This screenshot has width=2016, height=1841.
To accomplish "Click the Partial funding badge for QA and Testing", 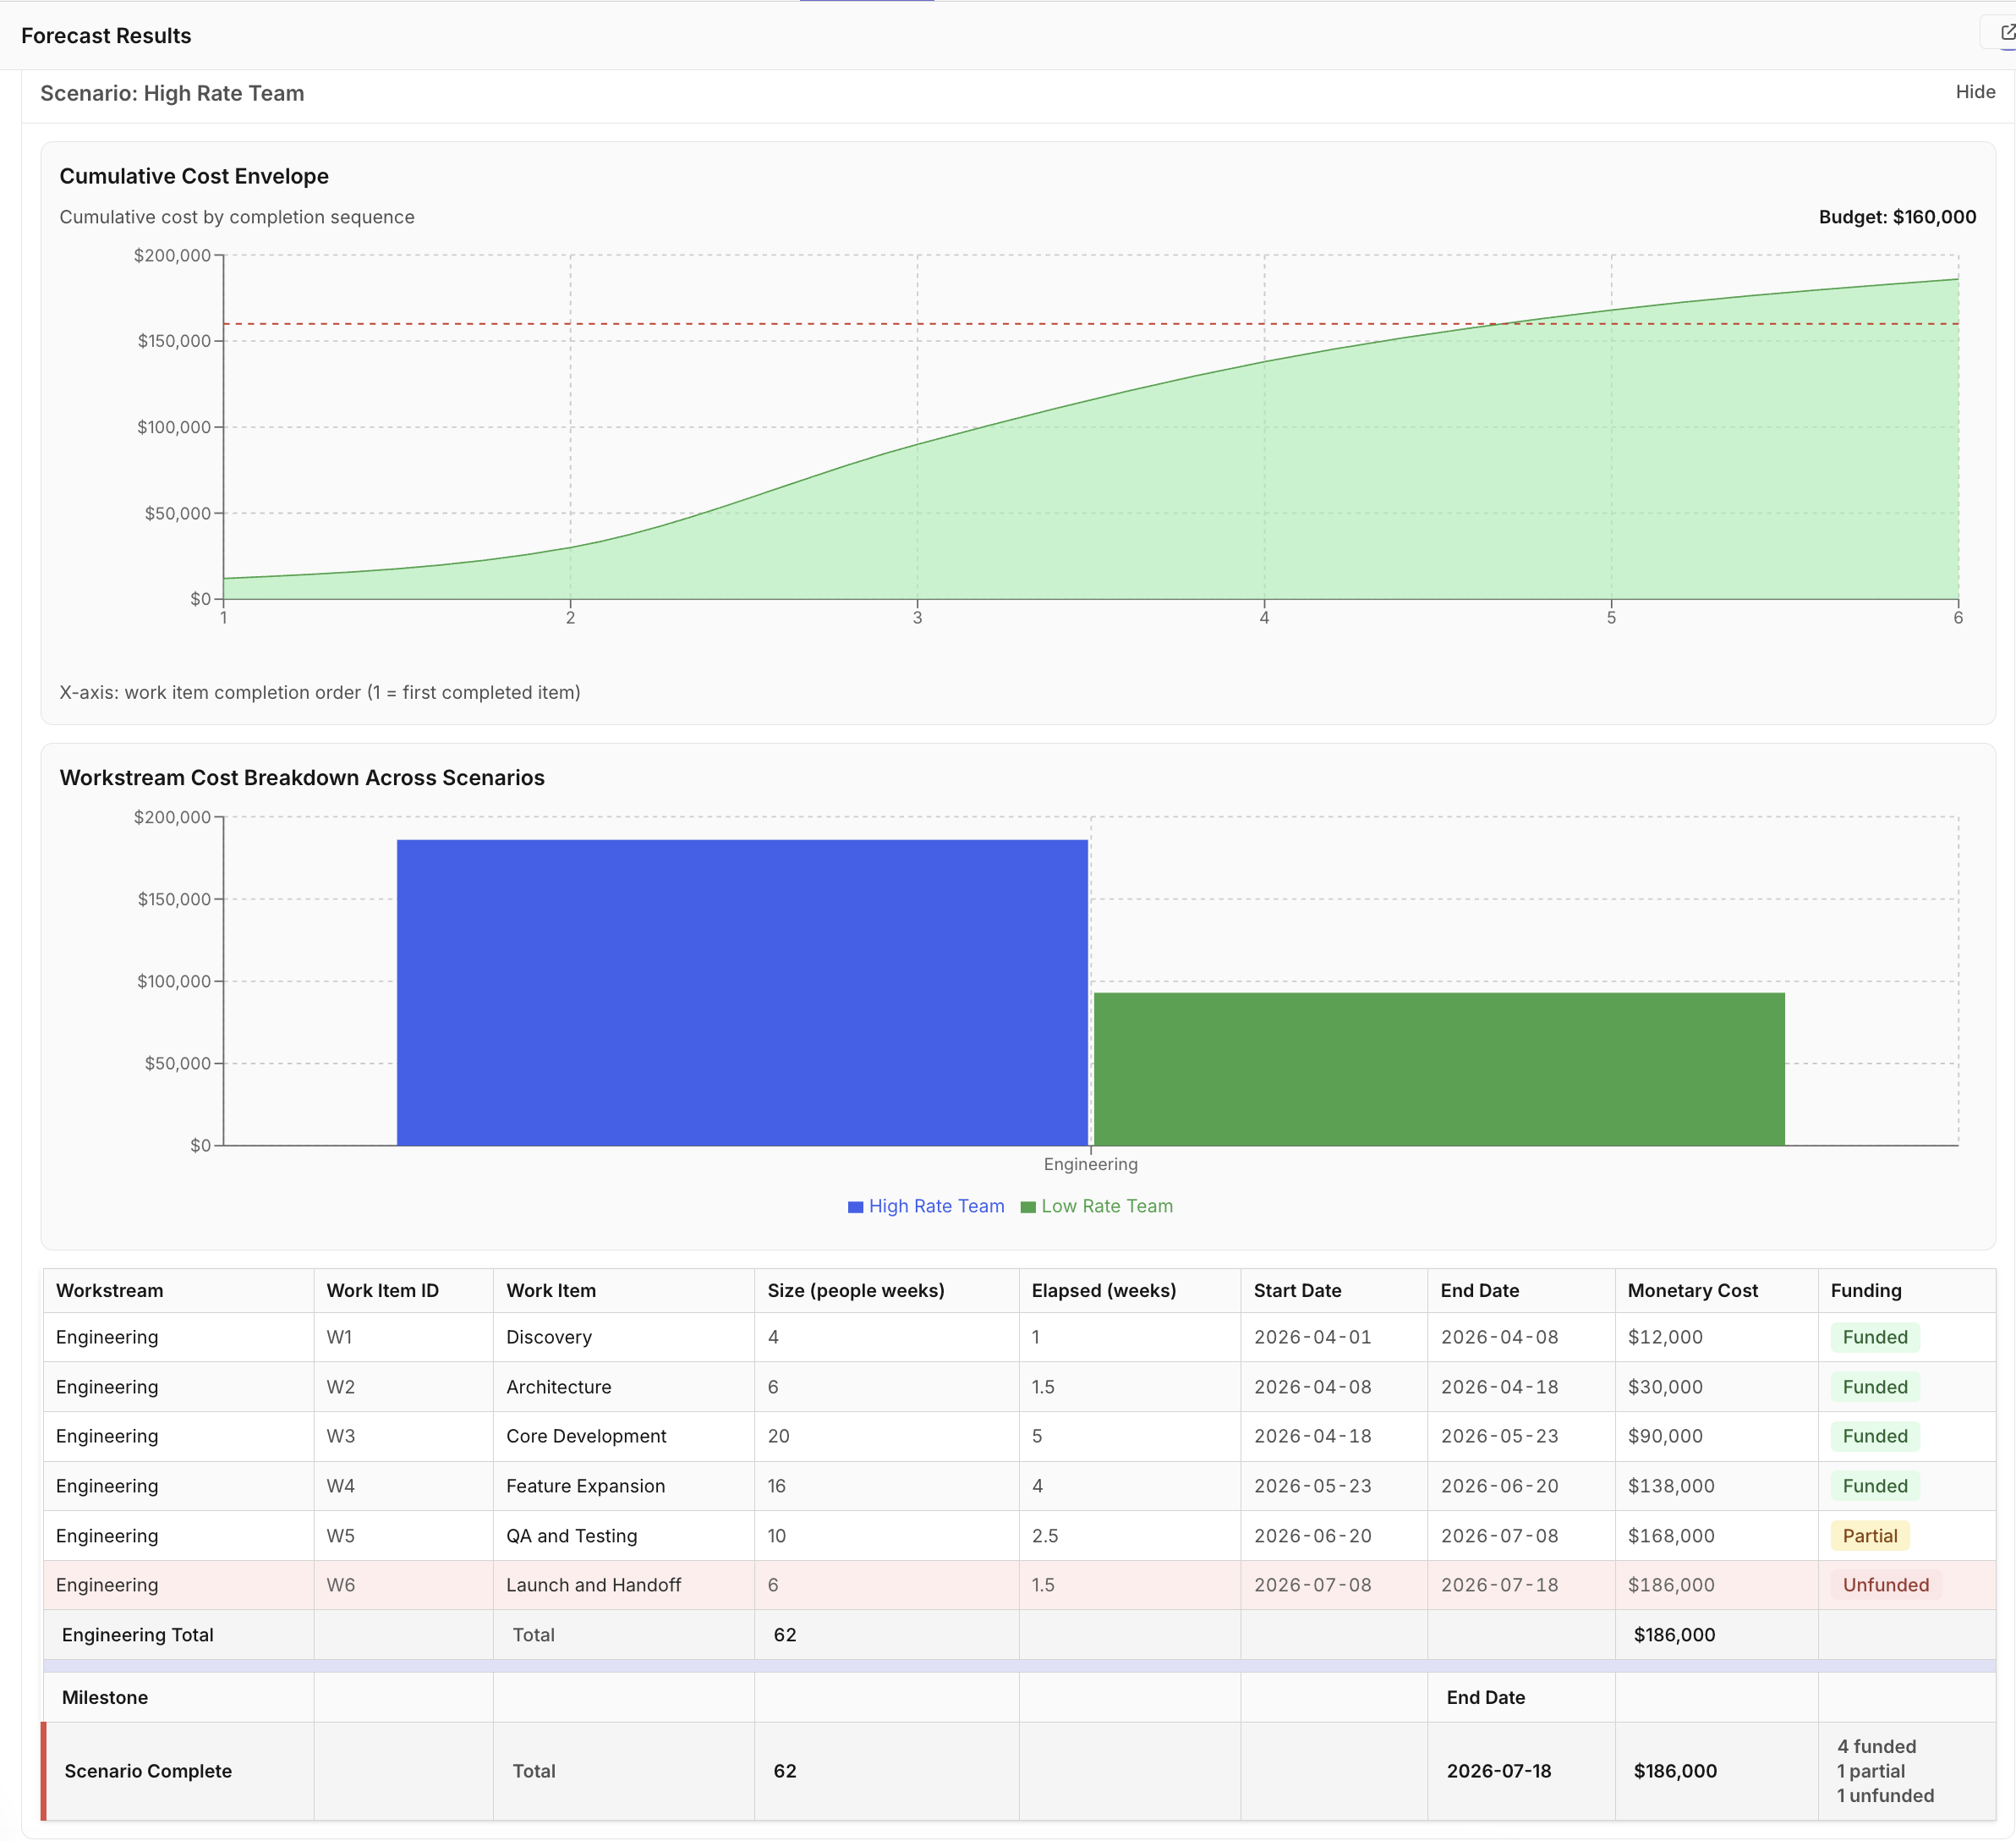I will [1871, 1535].
